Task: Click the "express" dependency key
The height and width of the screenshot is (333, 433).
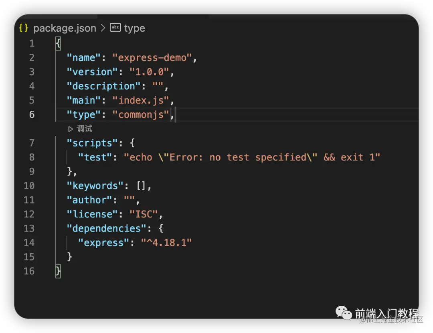Action: (x=103, y=243)
